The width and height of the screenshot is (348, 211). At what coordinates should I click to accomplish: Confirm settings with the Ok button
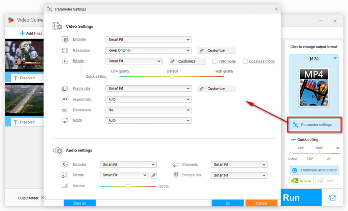click(x=228, y=203)
